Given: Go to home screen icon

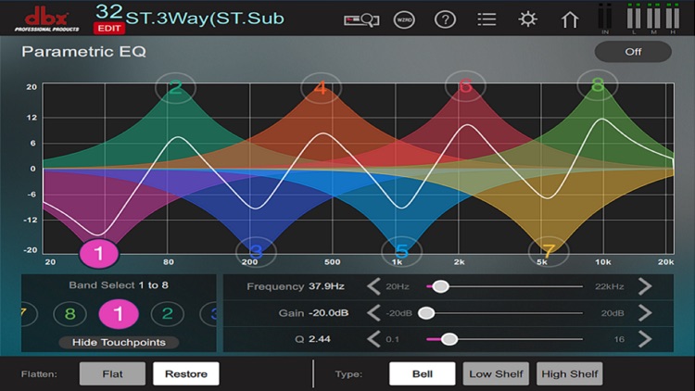Looking at the screenshot, I should (x=570, y=20).
